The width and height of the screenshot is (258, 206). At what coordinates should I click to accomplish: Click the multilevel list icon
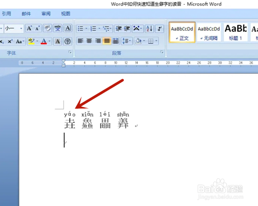[x=106, y=29]
